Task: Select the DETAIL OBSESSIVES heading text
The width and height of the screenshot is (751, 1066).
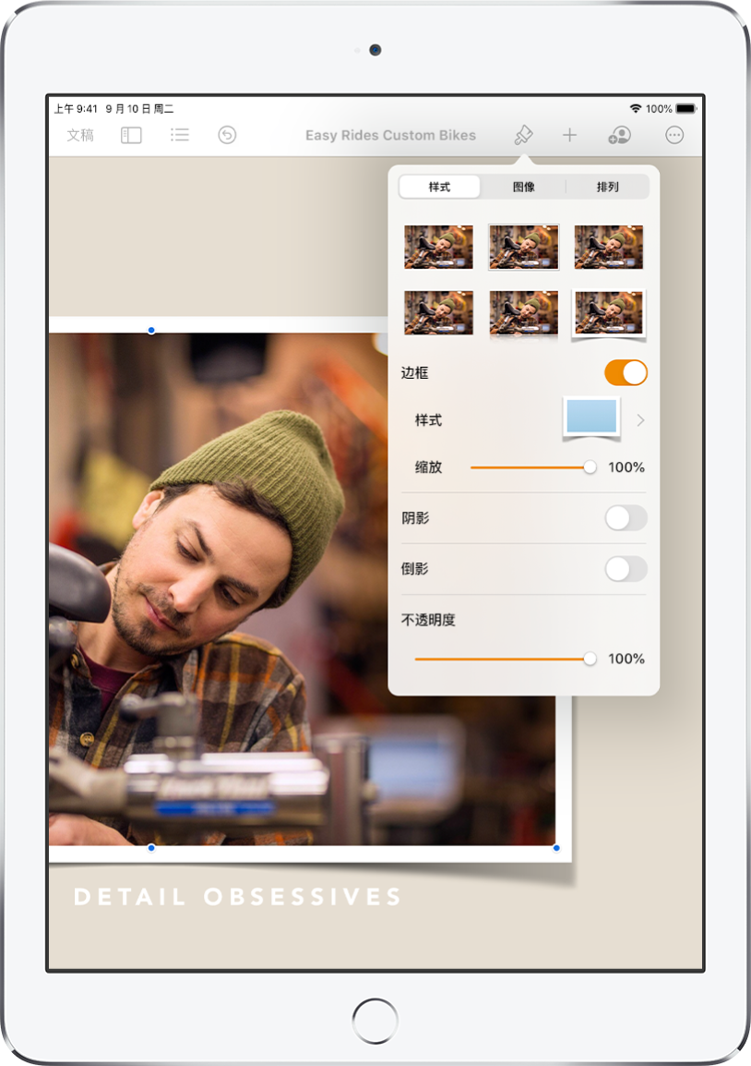Action: pyautogui.click(x=237, y=897)
